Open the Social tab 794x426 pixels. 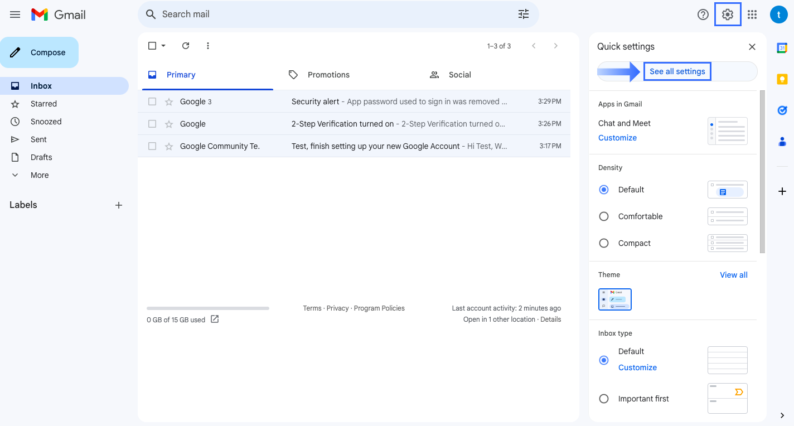pos(459,74)
